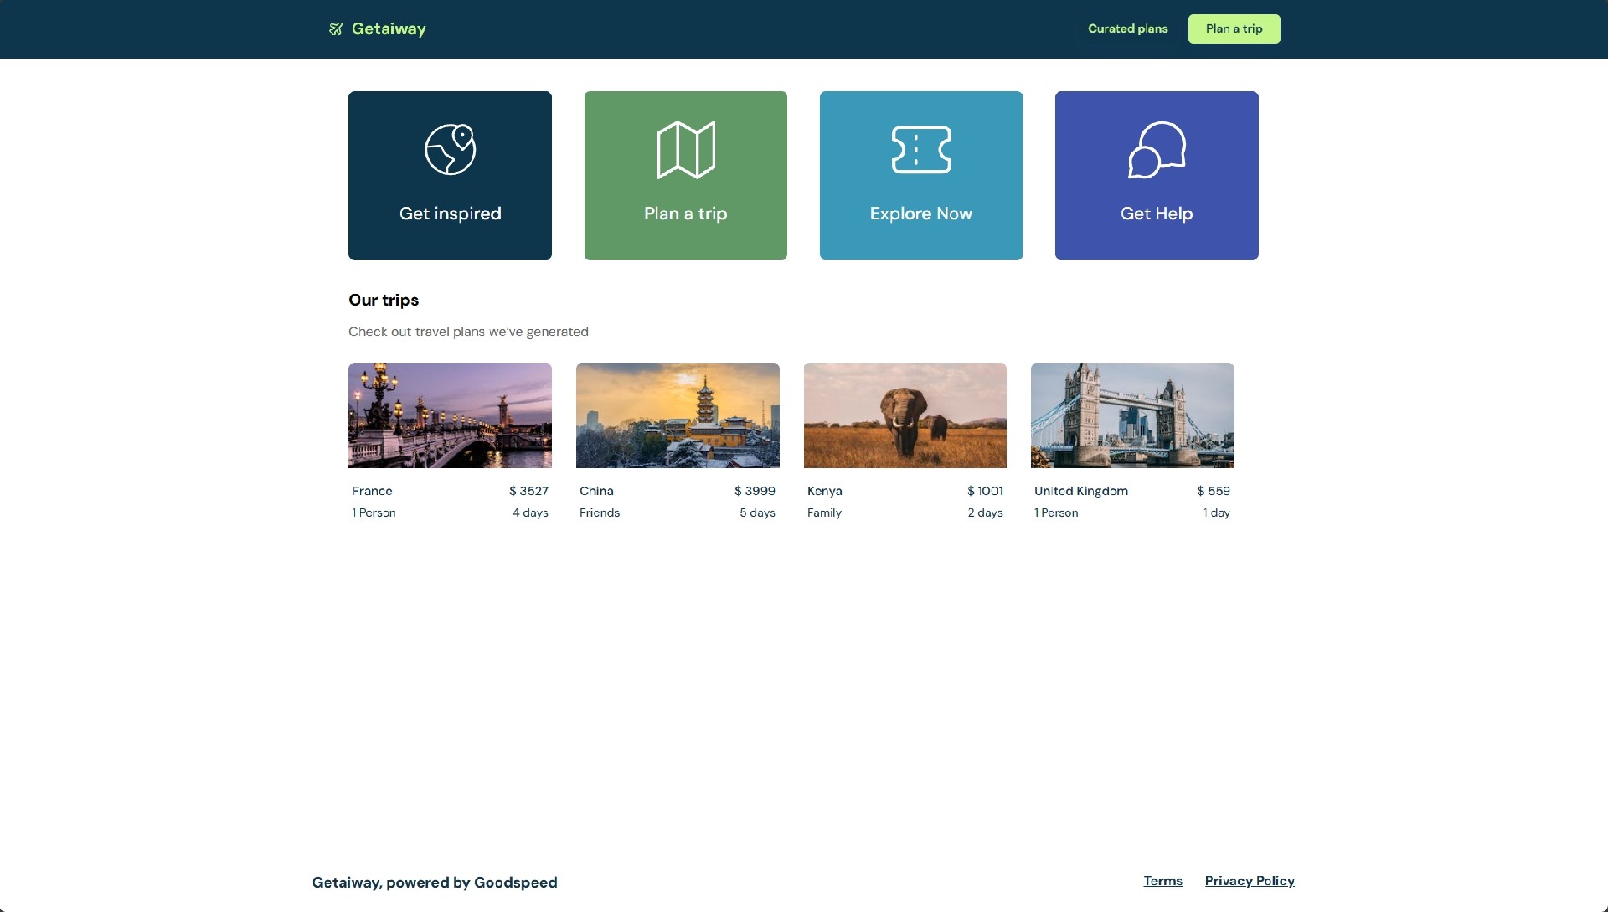The height and width of the screenshot is (912, 1608).
Task: Open the China pagoda trip photo
Action: [x=678, y=415]
